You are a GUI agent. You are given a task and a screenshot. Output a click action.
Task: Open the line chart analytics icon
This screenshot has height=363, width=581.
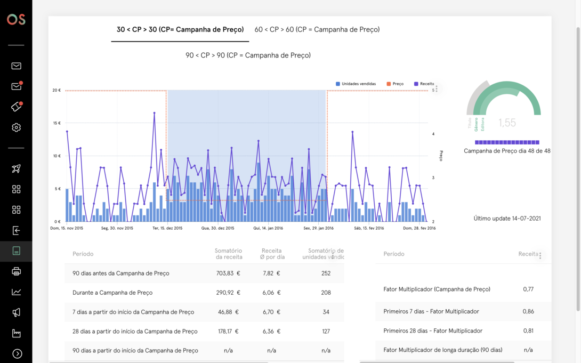pyautogui.click(x=16, y=292)
